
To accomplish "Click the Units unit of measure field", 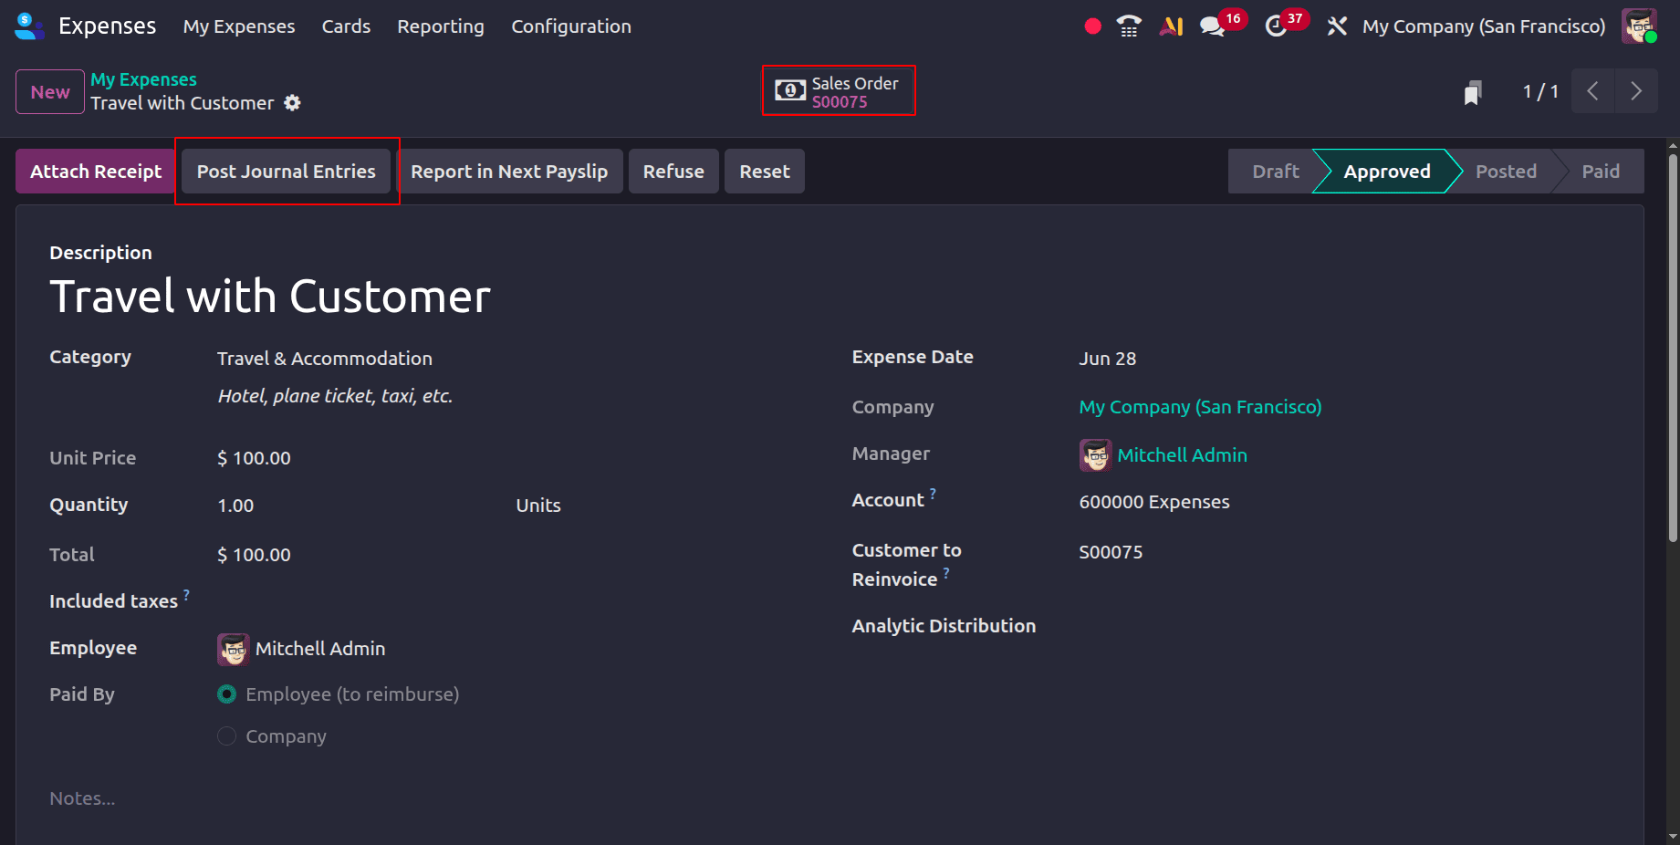I will click(538, 506).
